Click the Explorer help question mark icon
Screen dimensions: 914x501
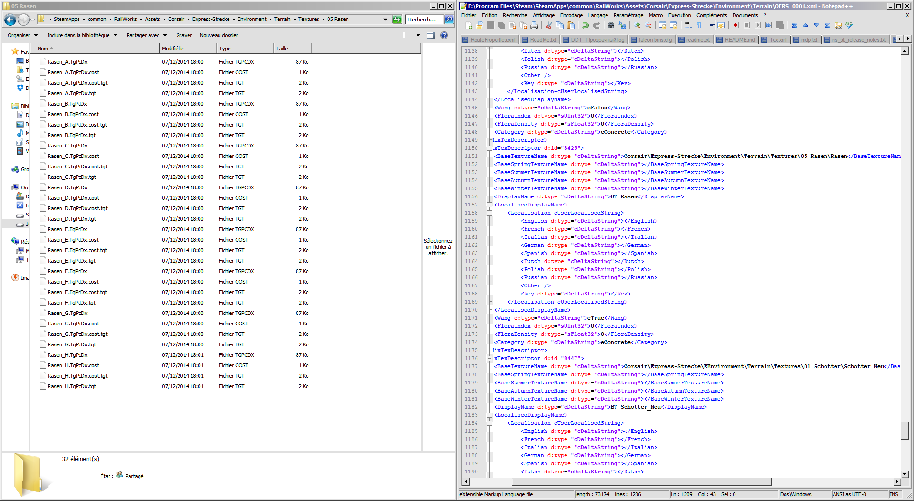click(x=444, y=35)
